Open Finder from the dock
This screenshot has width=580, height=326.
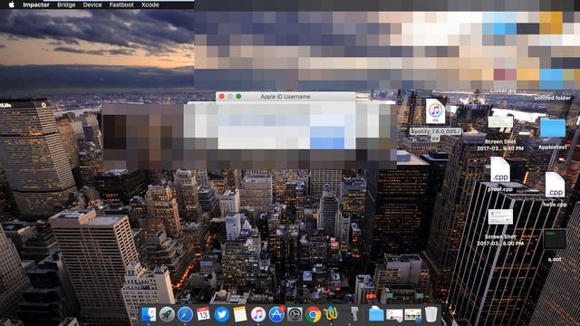pos(149,314)
